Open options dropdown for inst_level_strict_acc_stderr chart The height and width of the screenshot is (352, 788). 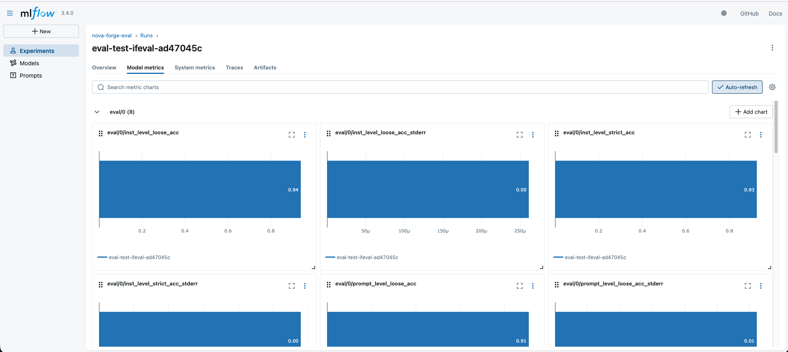tap(305, 286)
